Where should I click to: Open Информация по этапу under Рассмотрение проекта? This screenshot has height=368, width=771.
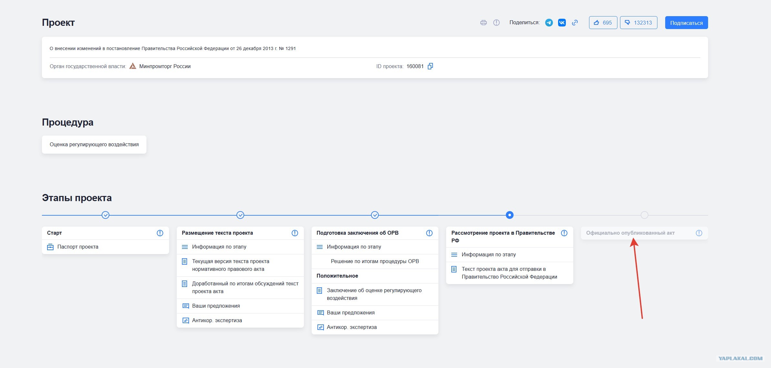tap(510, 255)
